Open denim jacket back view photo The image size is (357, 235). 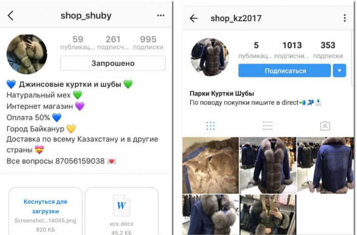point(326,165)
